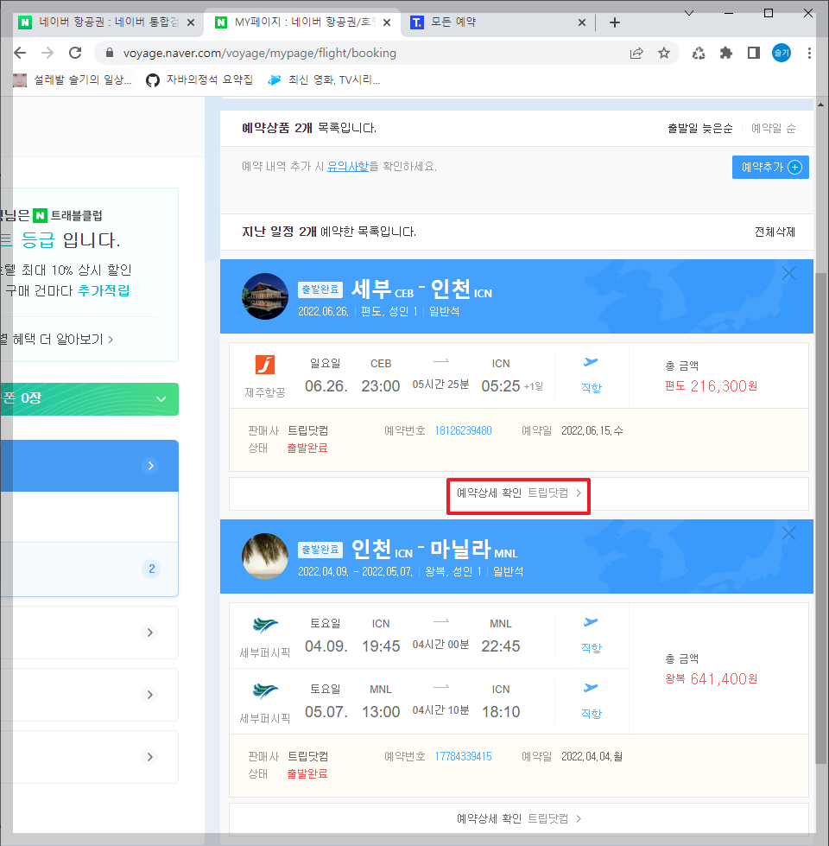829x846 pixels.
Task: Click 세부퍼시픽 logo on 04.09 flight
Action: pyautogui.click(x=264, y=625)
